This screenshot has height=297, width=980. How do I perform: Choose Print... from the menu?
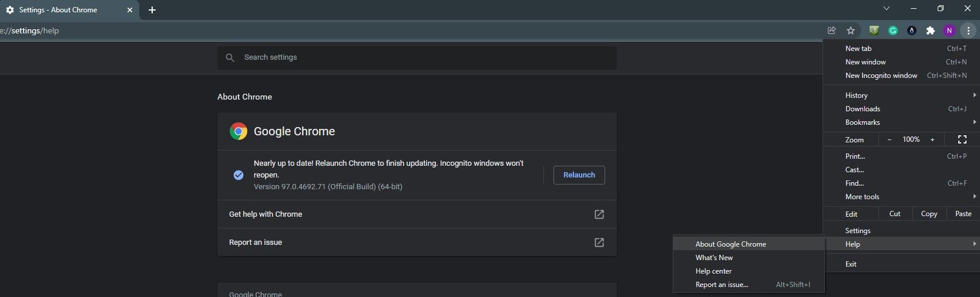point(901,156)
